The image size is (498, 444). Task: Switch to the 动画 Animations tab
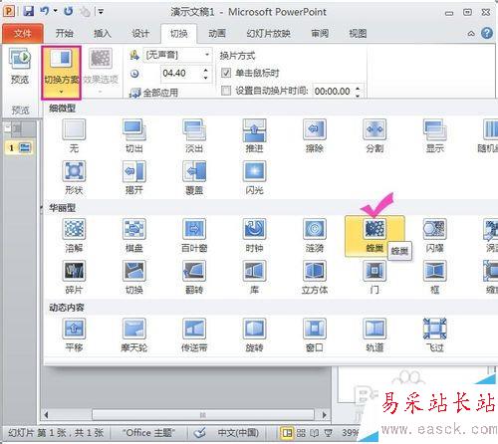click(217, 34)
